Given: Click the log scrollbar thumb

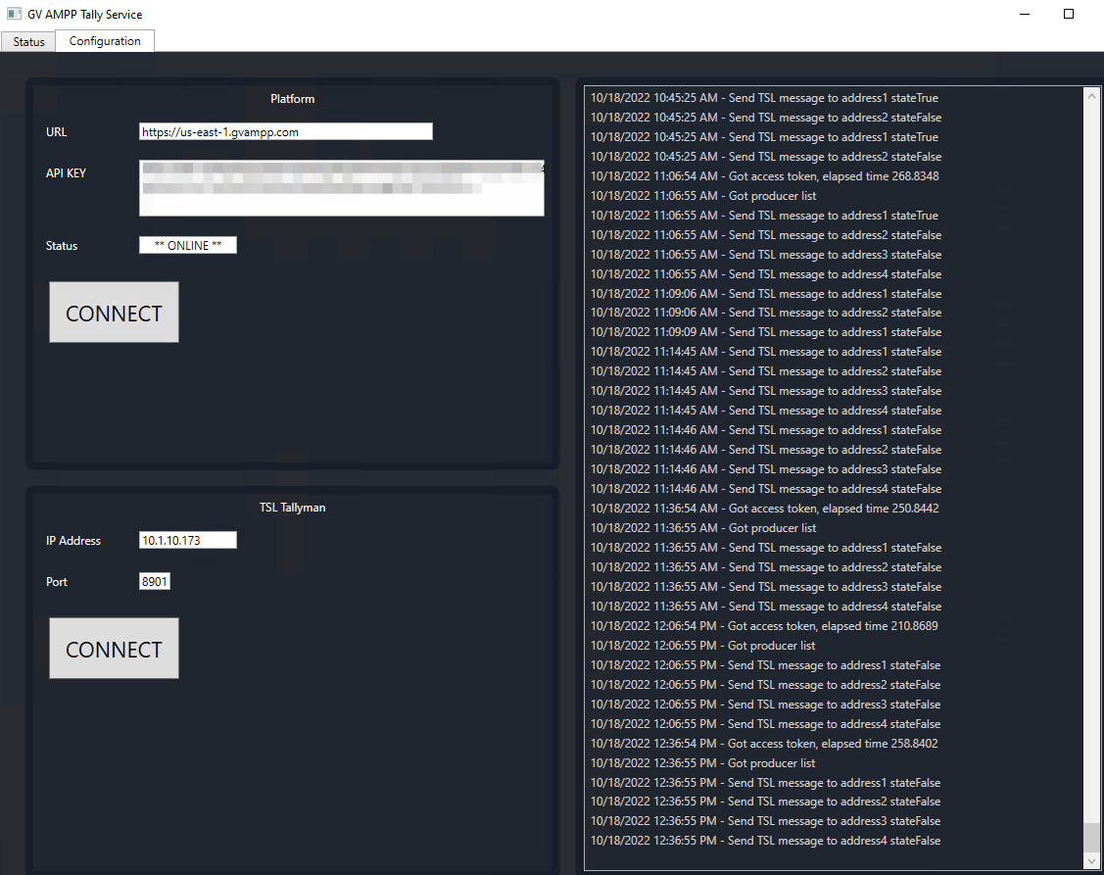Looking at the screenshot, I should point(1091,838).
